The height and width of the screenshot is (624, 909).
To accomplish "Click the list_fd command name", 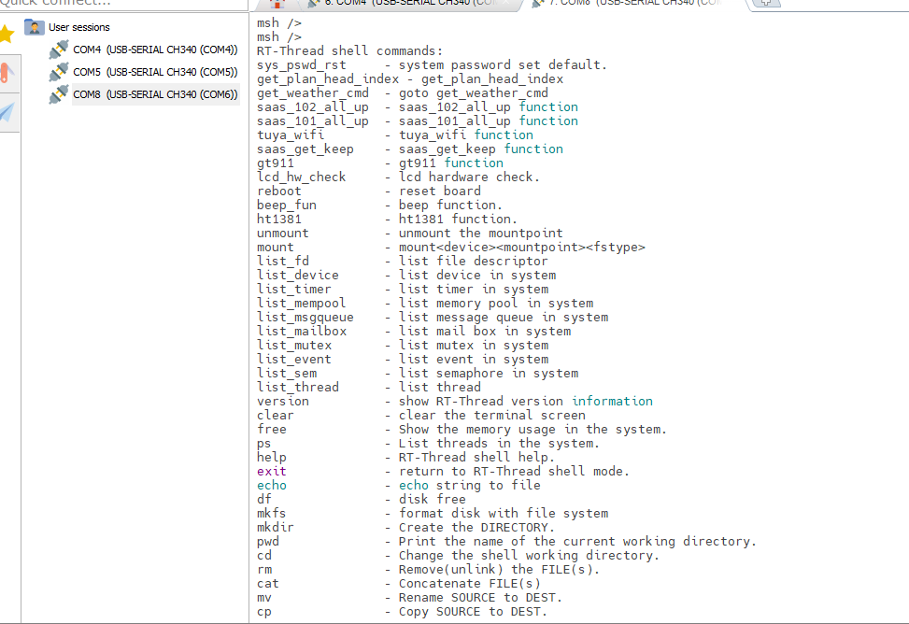I will tap(283, 261).
